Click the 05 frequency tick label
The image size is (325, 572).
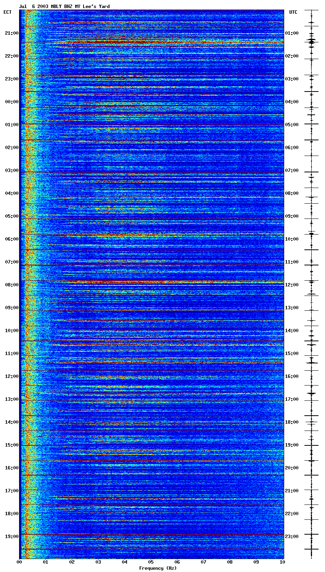click(151, 562)
